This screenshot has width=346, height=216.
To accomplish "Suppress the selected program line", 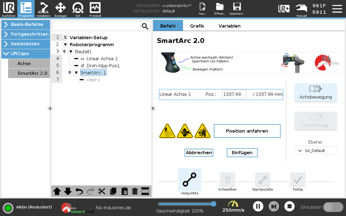I will click(145, 191).
